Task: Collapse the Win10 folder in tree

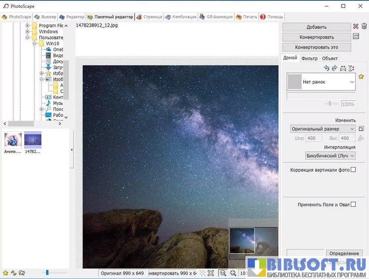Action: pos(34,44)
